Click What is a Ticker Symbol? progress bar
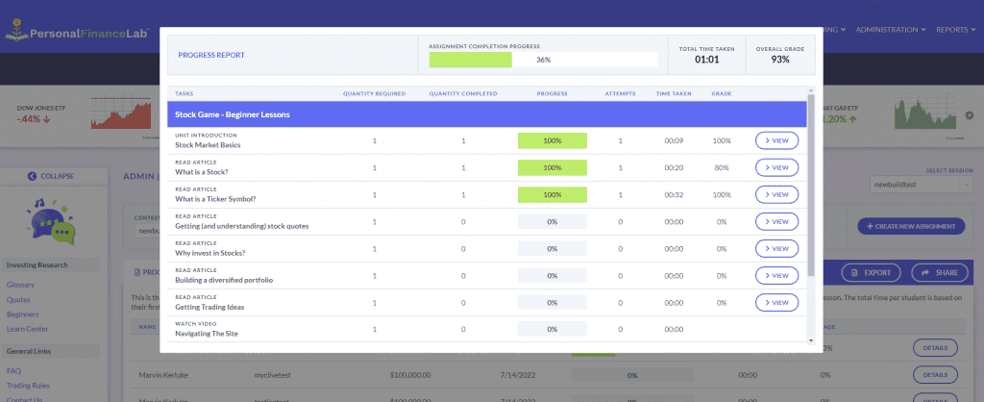The image size is (984, 402). tap(553, 194)
